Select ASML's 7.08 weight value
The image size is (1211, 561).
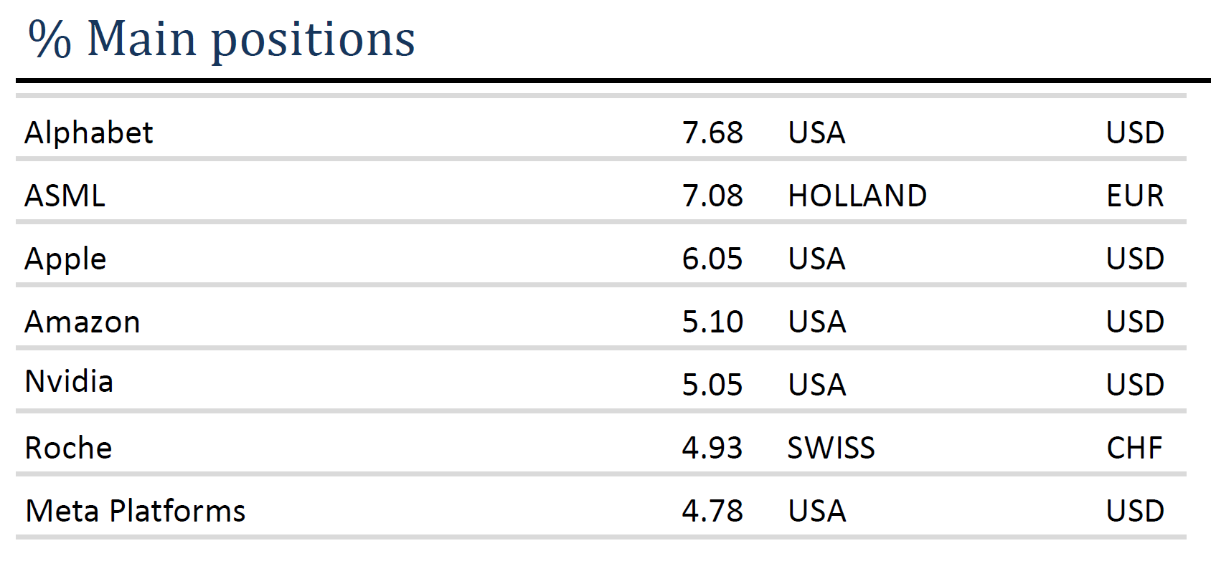click(712, 196)
